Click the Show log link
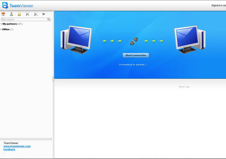This screenshot has width=226, height=159. point(184,87)
